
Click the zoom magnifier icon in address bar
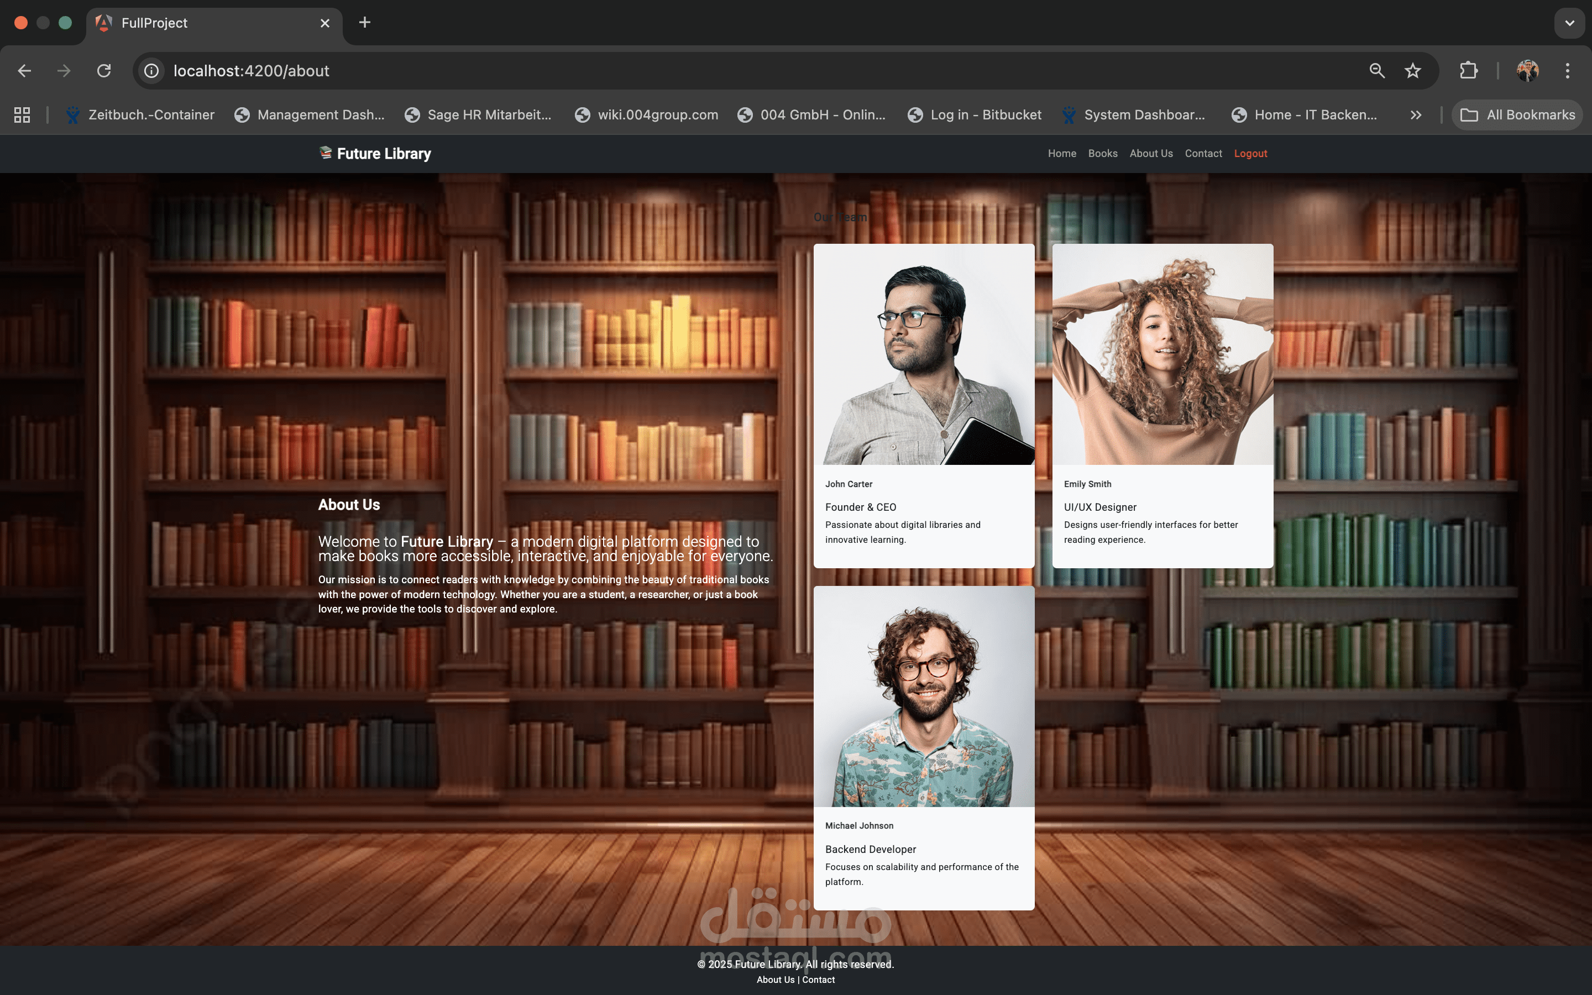click(1377, 70)
